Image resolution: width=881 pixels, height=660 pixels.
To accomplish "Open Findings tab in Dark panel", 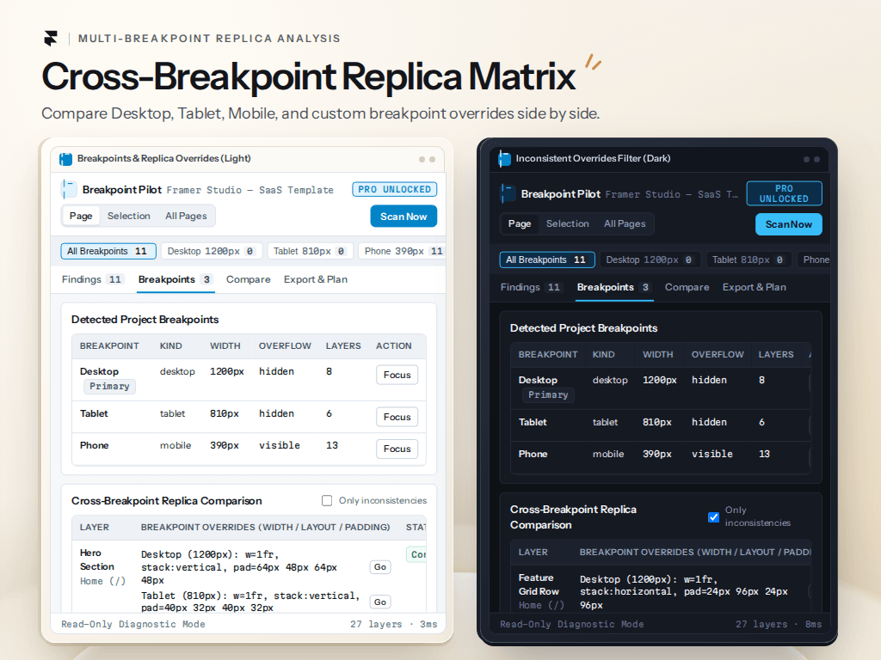I will coord(531,287).
